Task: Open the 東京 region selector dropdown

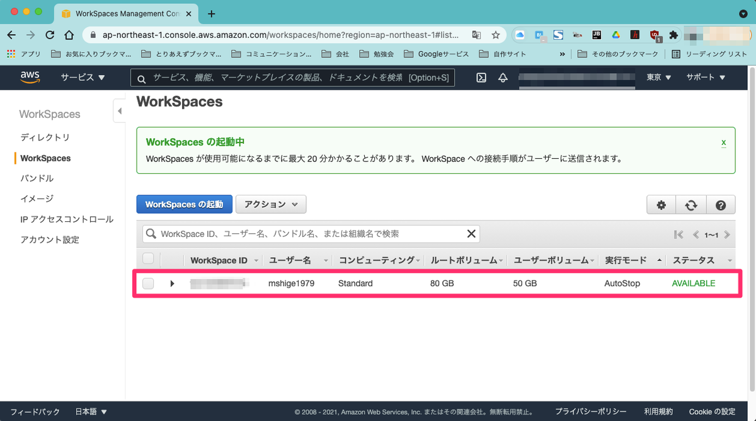Action: (x=658, y=77)
